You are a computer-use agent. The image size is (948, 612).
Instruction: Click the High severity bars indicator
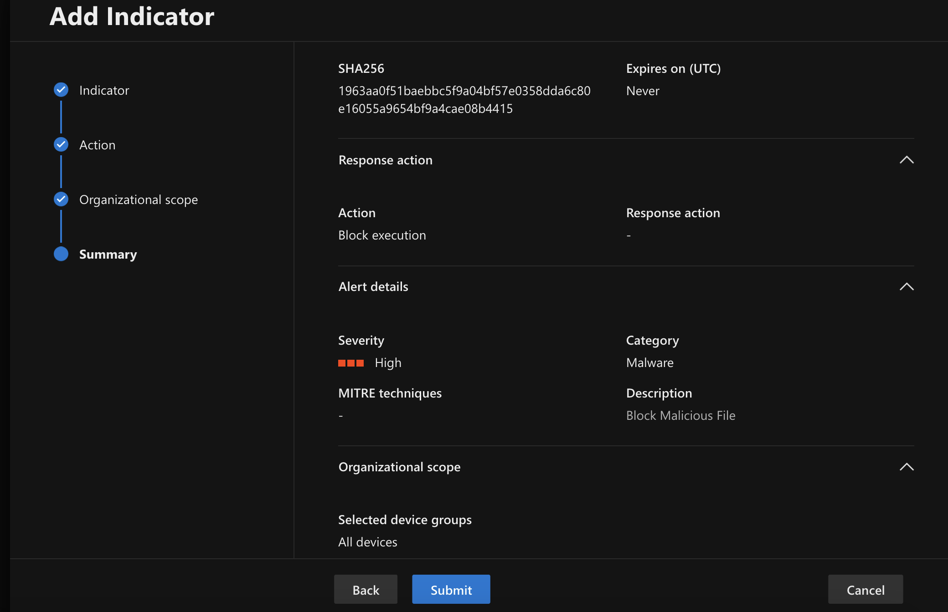(x=351, y=363)
